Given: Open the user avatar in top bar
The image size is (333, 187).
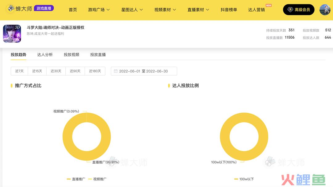Looking at the screenshot, I should pos(325,10).
